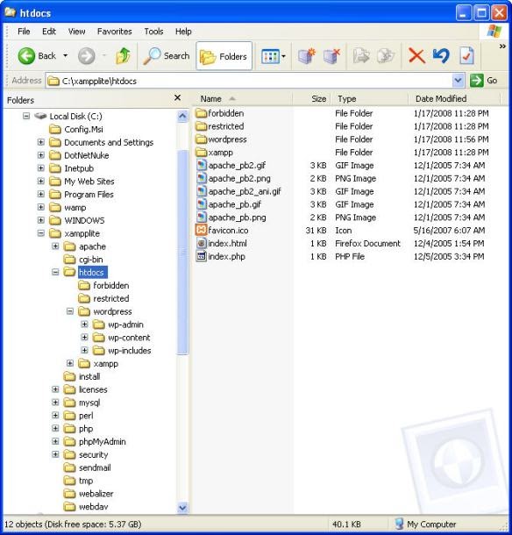512x535 pixels.
Task: Click the green Back arrow button
Action: 26,56
